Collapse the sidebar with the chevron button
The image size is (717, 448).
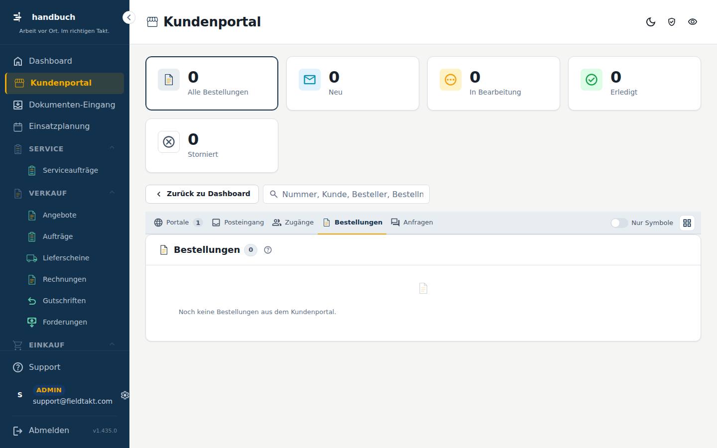[x=129, y=17]
